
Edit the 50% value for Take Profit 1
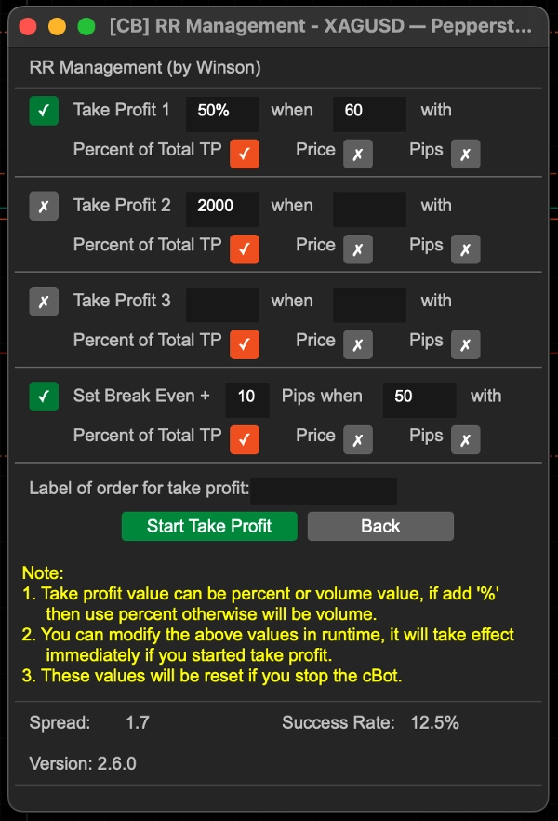tap(220, 112)
